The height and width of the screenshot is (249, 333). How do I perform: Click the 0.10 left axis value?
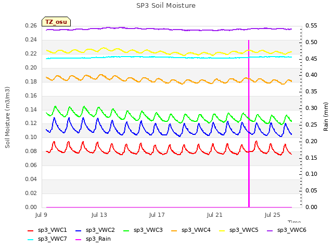click(x=31, y=137)
